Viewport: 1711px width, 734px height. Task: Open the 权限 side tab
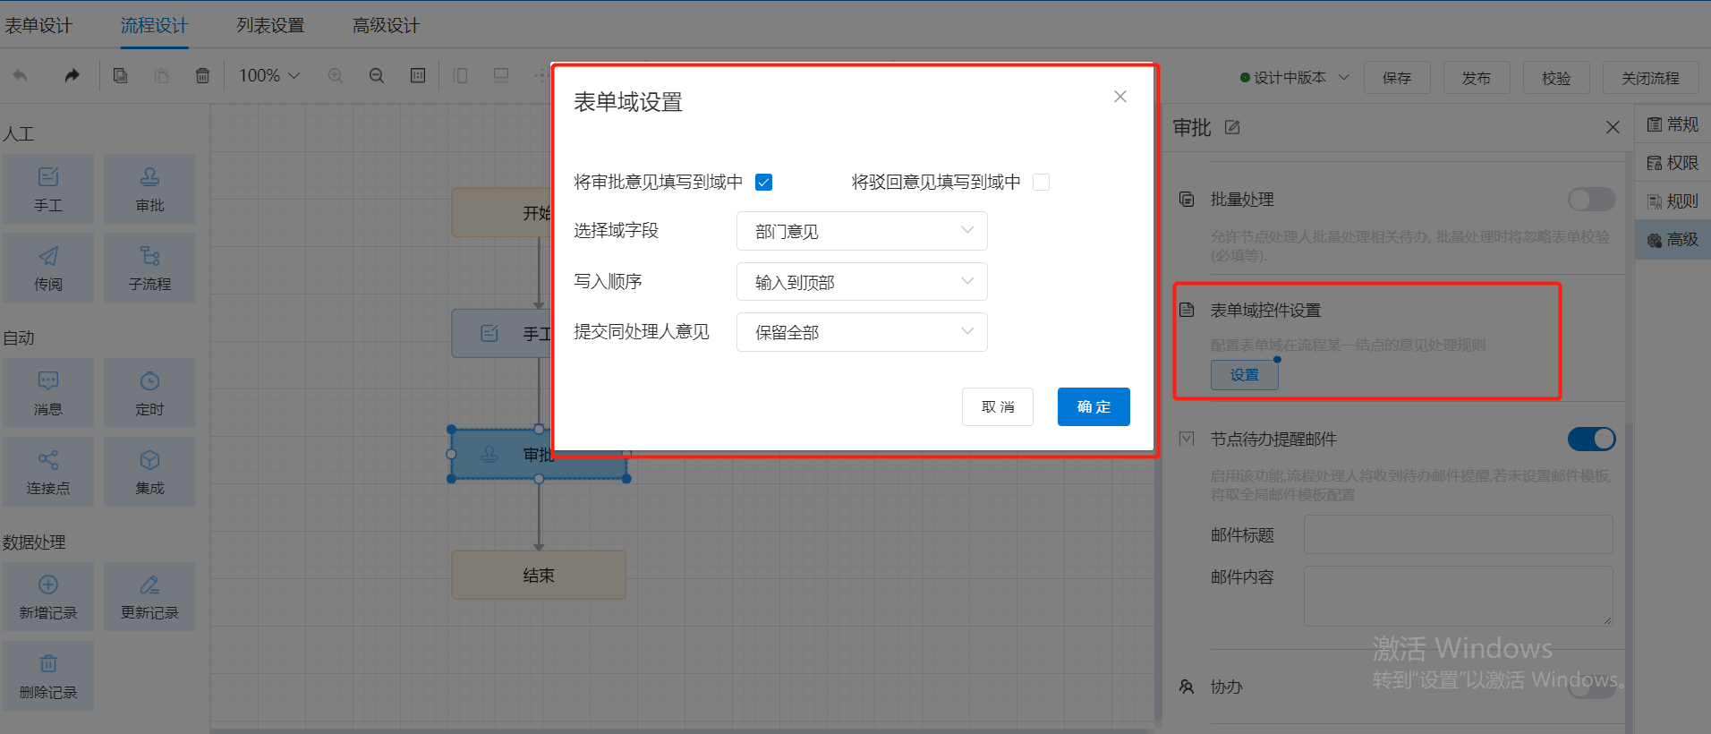[x=1673, y=163]
